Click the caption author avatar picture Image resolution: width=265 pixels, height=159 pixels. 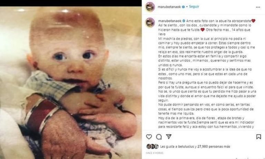[150, 22]
